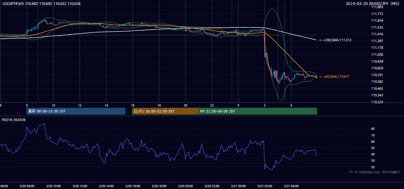Click price axis label 110.939
404x189 pixels.
click(x=377, y=61)
